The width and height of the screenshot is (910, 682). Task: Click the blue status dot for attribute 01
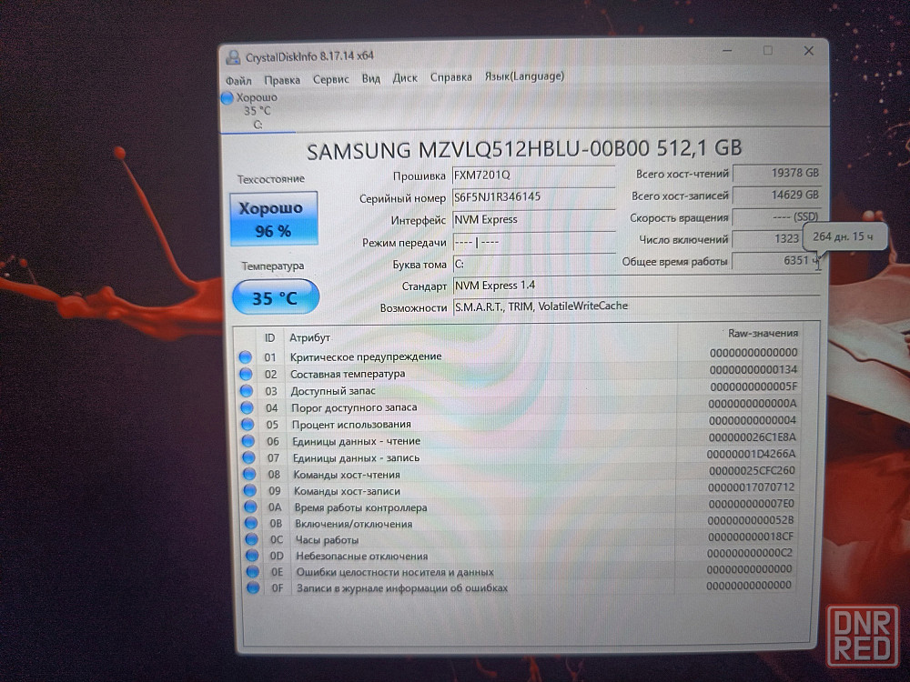pyautogui.click(x=246, y=356)
